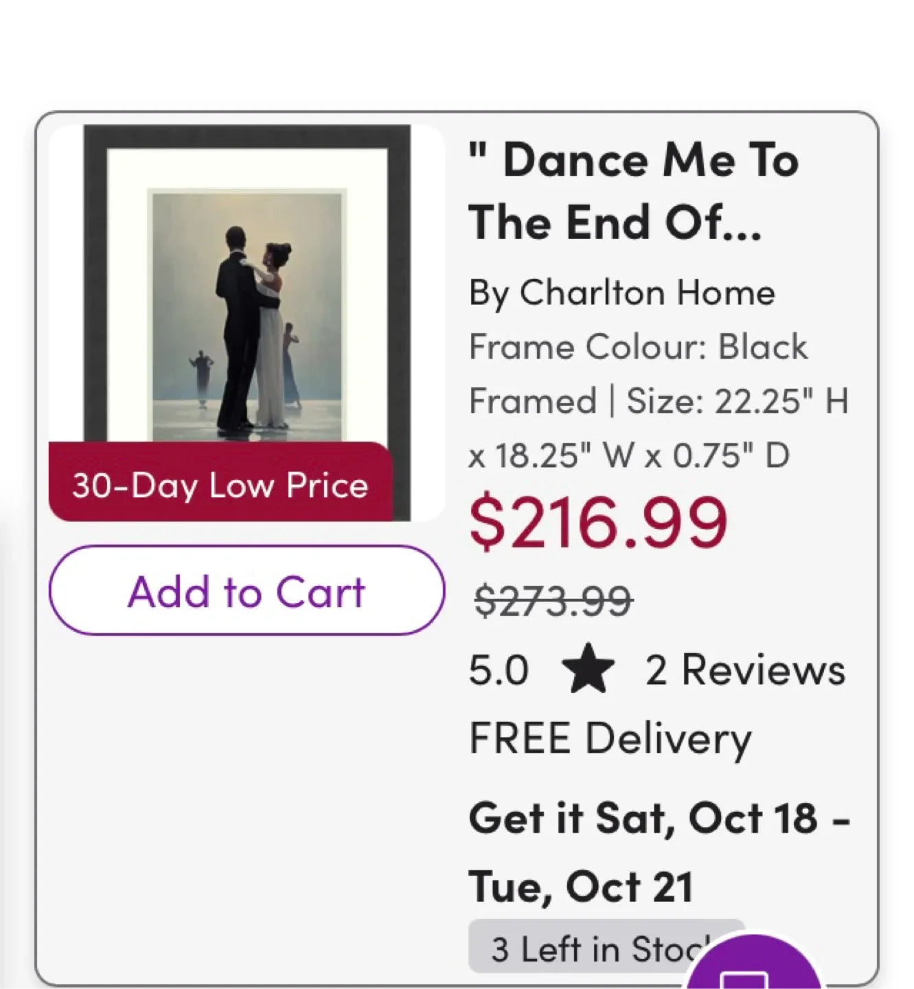Open the "Dance Me To The End Of..." title

click(x=633, y=191)
